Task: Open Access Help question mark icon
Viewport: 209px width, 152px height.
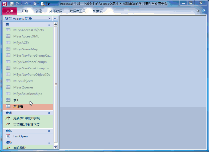Action: coord(204,11)
